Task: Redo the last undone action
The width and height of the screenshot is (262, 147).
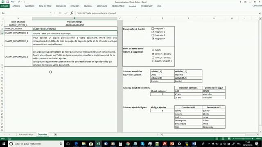Action: click(19, 2)
